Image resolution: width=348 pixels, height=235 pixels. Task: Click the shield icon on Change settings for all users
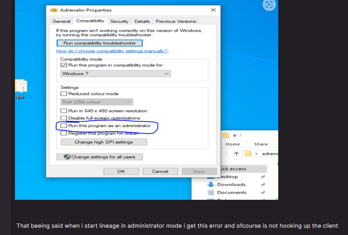[x=67, y=157]
